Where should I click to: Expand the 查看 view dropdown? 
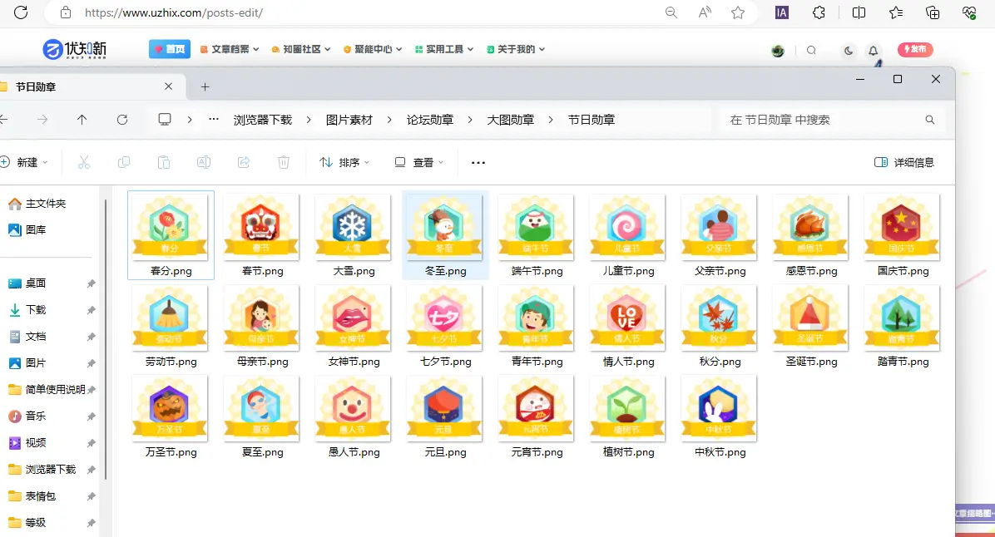[x=419, y=162]
